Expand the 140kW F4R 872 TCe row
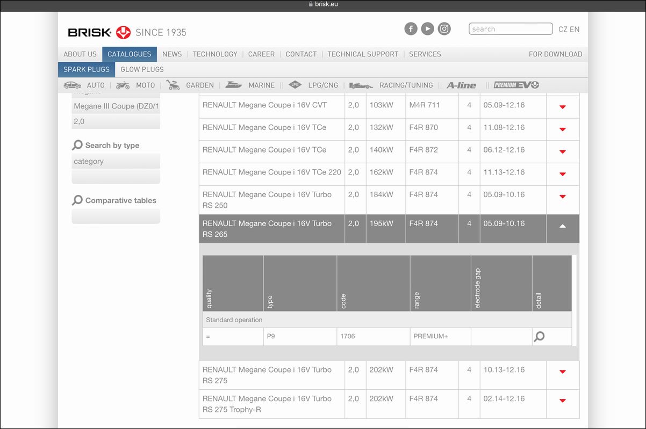Screen dimensions: 646x429 pos(563,152)
